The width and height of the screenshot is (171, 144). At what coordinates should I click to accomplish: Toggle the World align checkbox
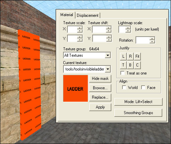point(124,88)
